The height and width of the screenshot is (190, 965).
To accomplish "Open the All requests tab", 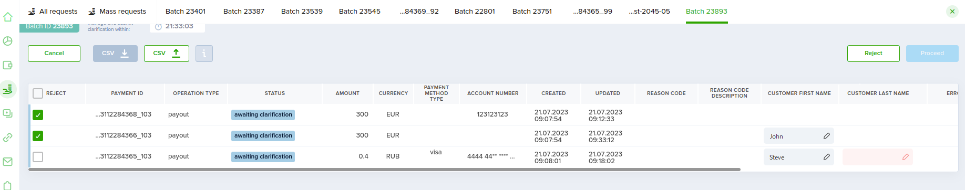I will (53, 11).
